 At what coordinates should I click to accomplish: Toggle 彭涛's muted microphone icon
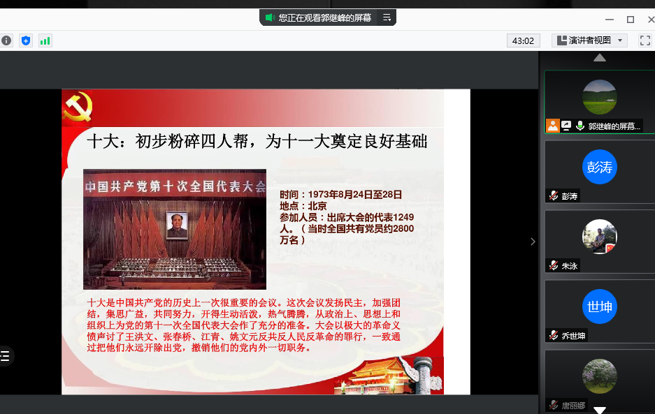[554, 196]
